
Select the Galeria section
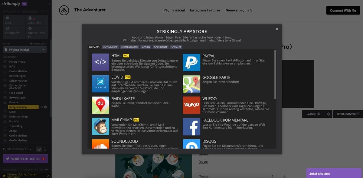click(x=14, y=102)
